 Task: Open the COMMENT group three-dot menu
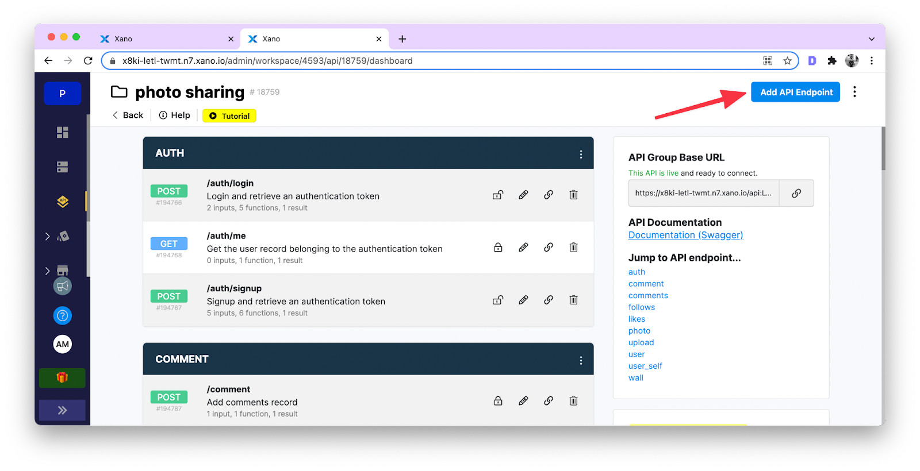(x=581, y=360)
